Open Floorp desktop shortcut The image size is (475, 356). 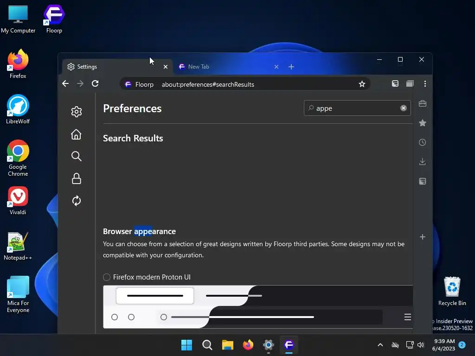click(x=54, y=19)
